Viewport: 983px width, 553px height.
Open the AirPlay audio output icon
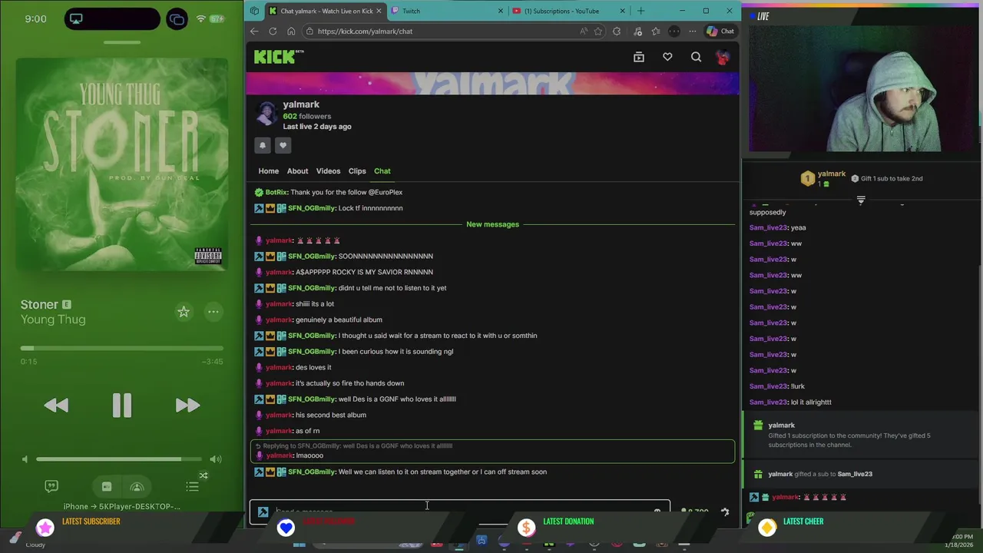point(137,486)
